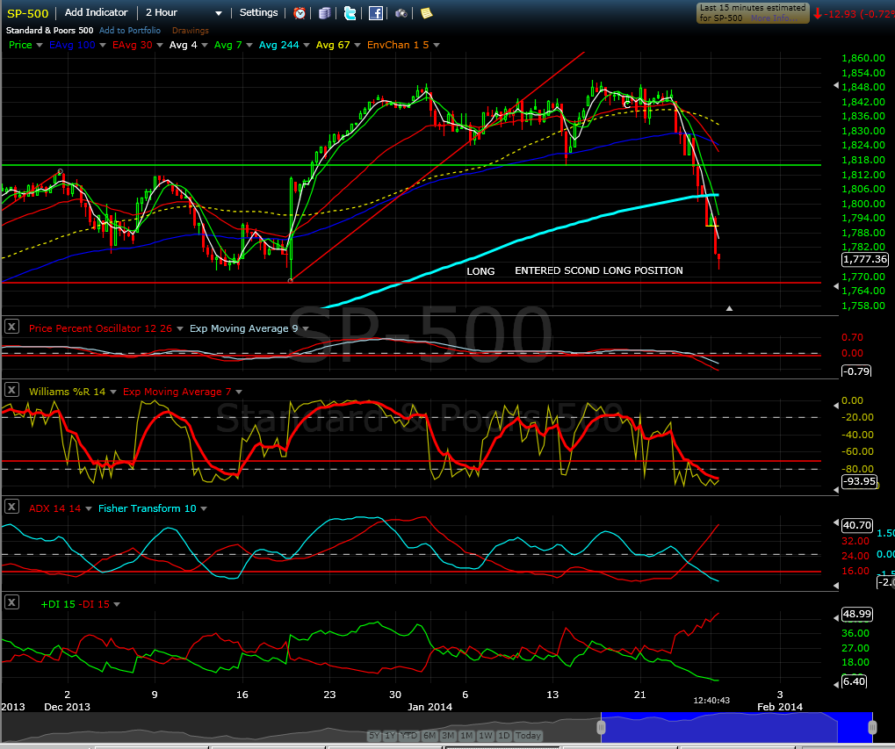Click the More Info link
The height and width of the screenshot is (749, 895).
[774, 18]
